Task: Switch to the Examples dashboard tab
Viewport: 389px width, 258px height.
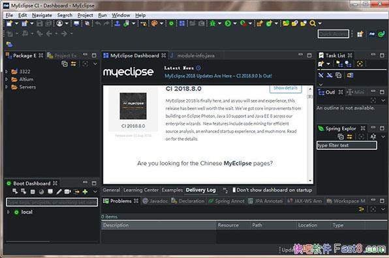Action: tap(172, 190)
